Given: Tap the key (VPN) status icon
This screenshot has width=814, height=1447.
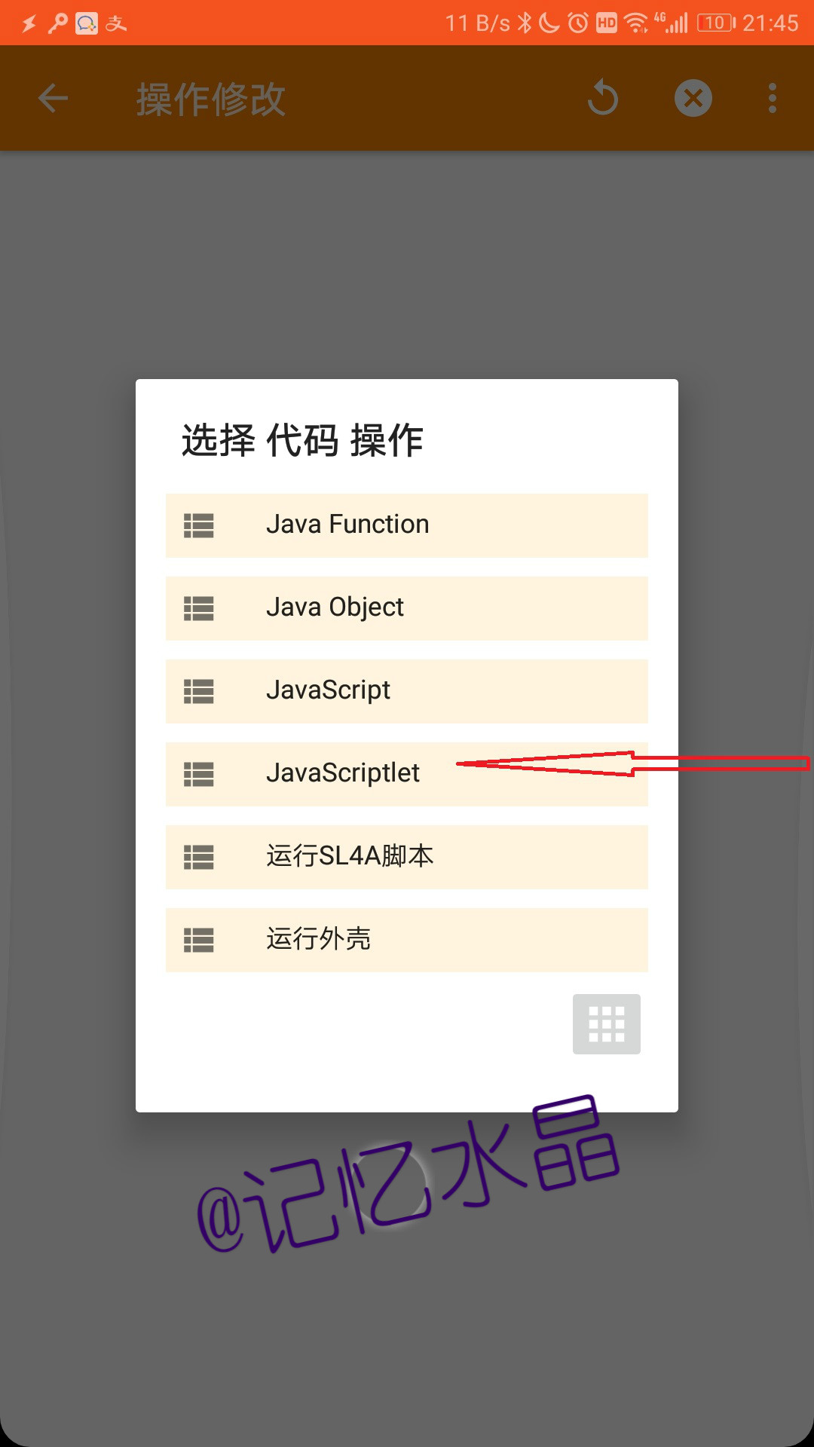Looking at the screenshot, I should (x=57, y=23).
